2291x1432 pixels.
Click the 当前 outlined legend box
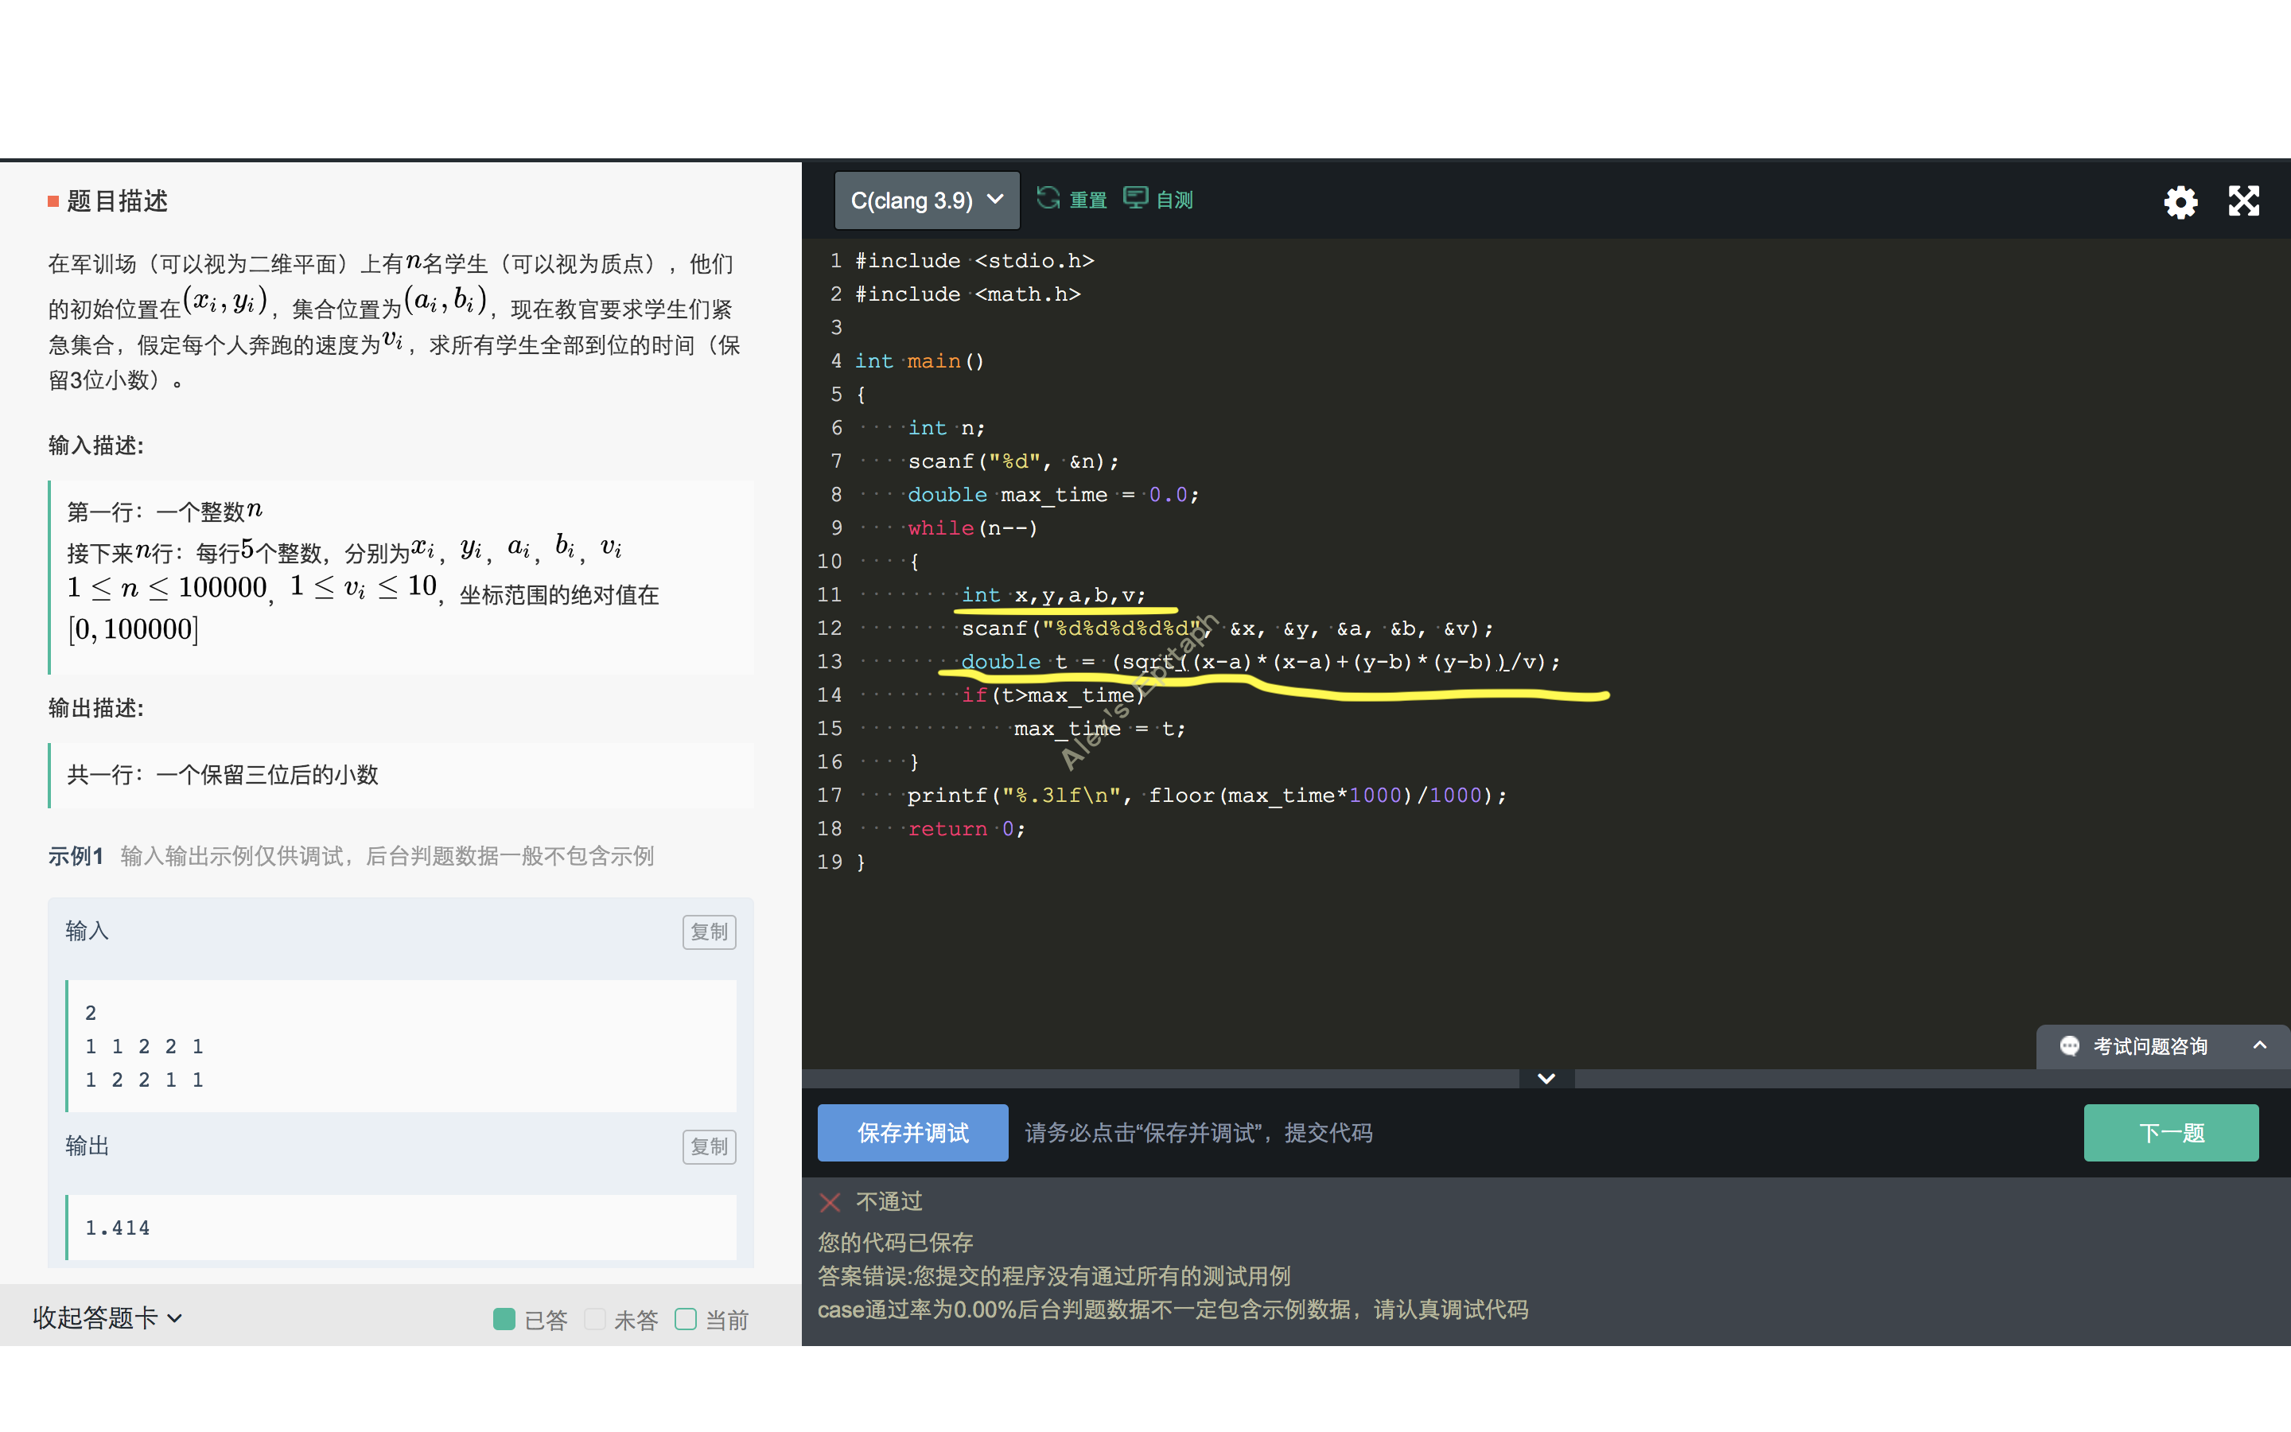point(686,1319)
